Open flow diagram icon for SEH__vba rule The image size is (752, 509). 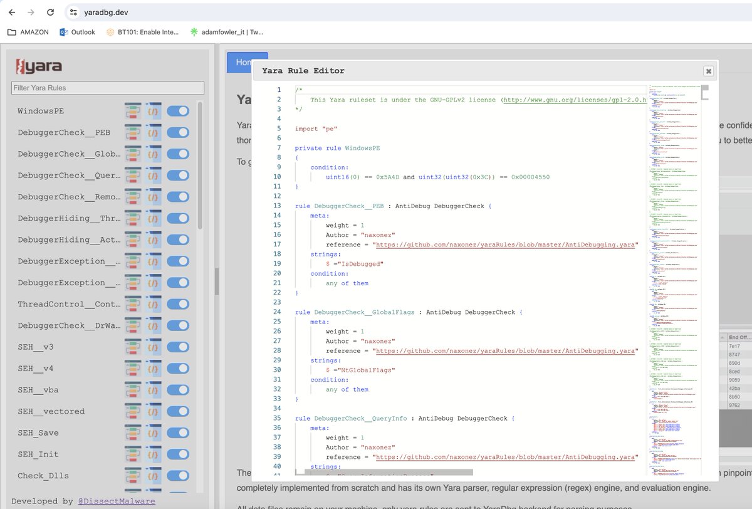133,390
